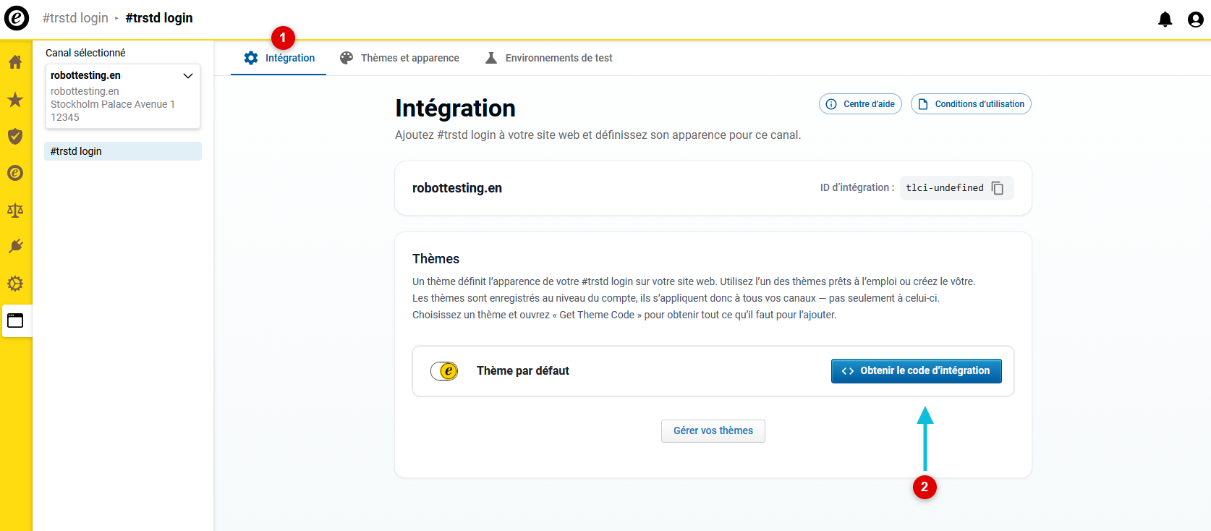Click the 'Intégration' page title
The height and width of the screenshot is (531, 1211).
pos(455,109)
